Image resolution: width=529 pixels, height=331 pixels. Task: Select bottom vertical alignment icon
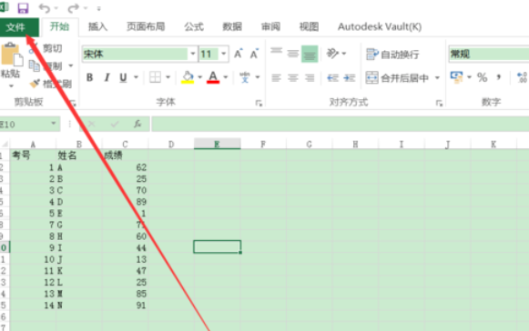pyautogui.click(x=310, y=54)
